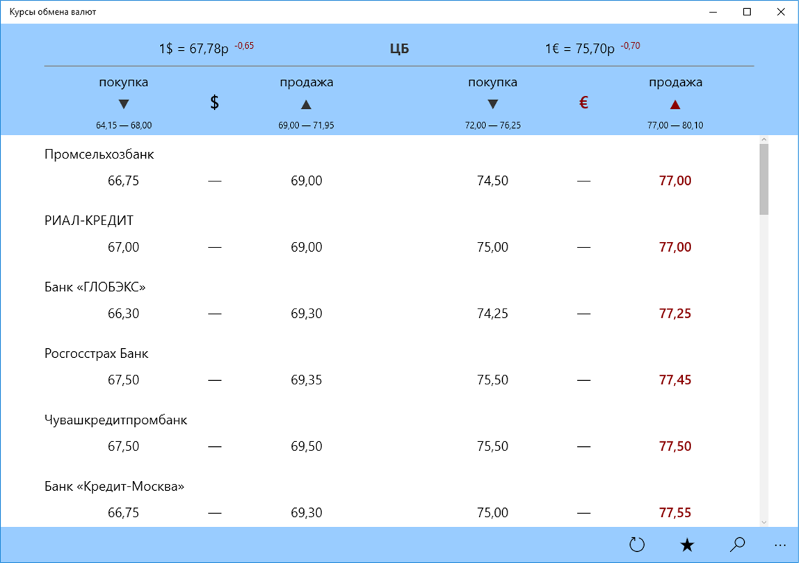Click the euro "покупка" column header
The width and height of the screenshot is (799, 563).
click(x=492, y=82)
